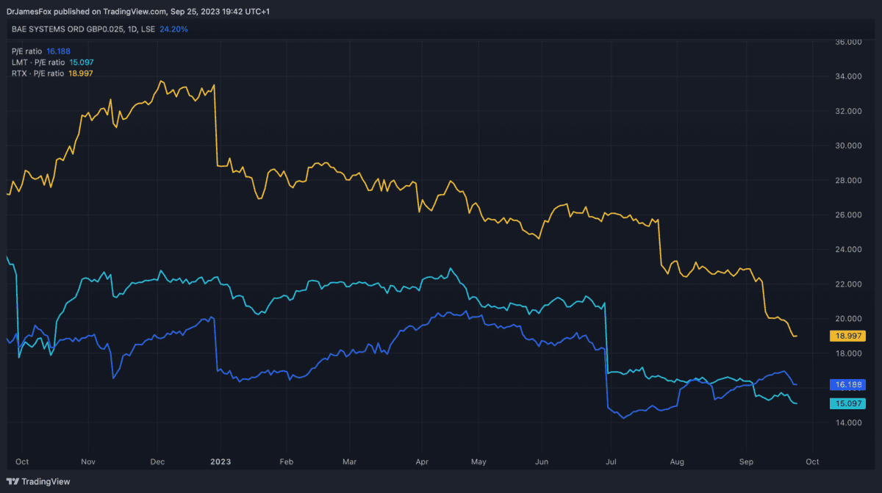This screenshot has width=882, height=493.
Task: Click the Apr label on time axis
Action: (x=422, y=461)
